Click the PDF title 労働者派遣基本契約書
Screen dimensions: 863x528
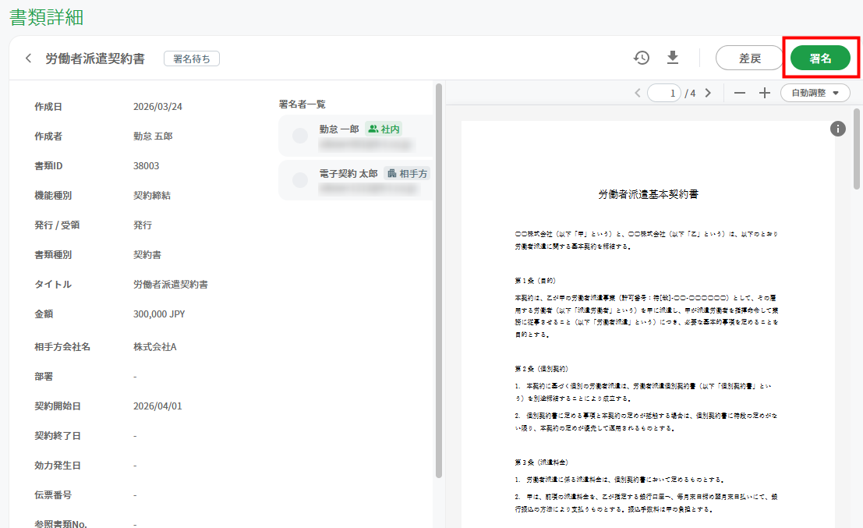click(649, 193)
